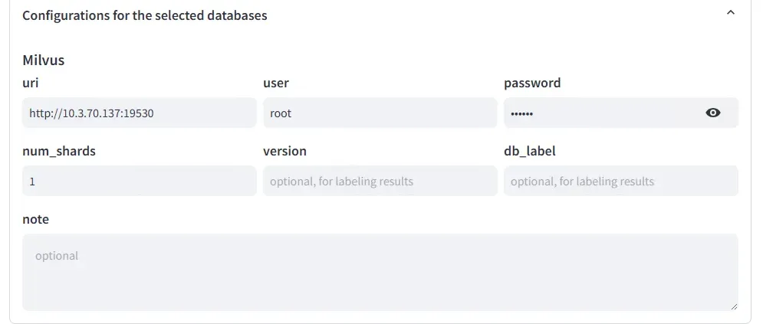Click 'Configurations for the selected databases' header
The image size is (763, 324).
[144, 15]
